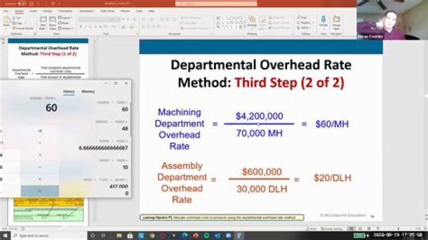Click the Reset slide button

(64, 23)
